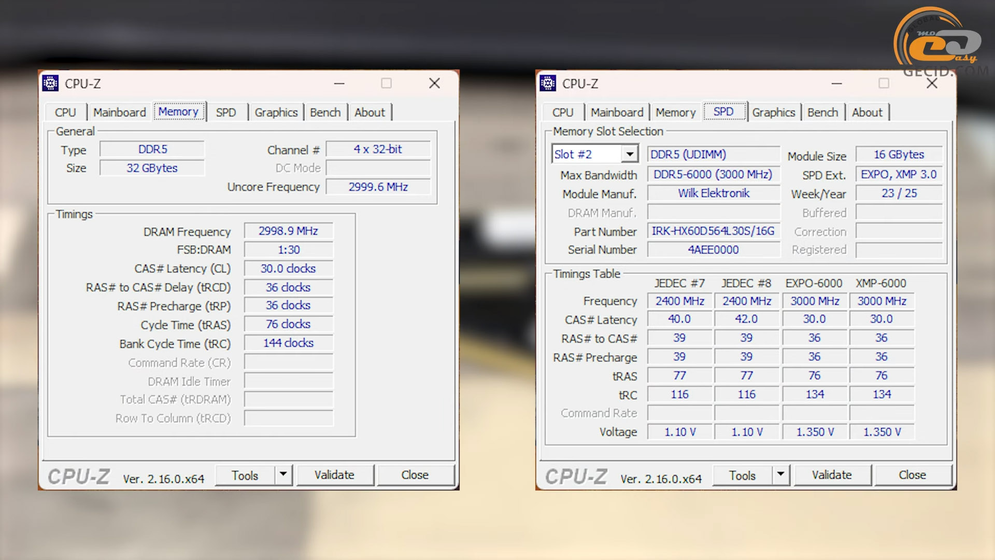
Task: Expand Tools dropdown arrow in right window
Action: click(780, 474)
